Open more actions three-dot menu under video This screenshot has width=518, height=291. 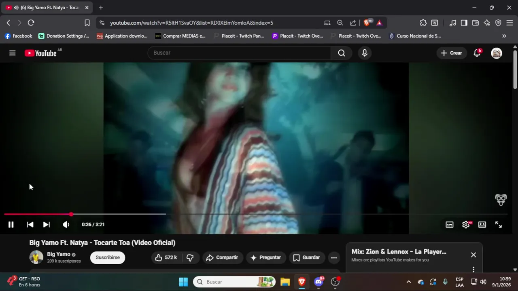pyautogui.click(x=334, y=257)
